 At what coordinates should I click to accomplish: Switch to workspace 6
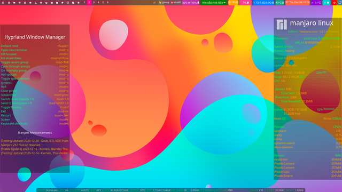point(107,2)
